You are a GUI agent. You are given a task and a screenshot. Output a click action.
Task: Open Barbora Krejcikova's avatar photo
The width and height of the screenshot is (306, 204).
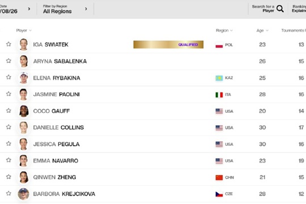(23, 194)
